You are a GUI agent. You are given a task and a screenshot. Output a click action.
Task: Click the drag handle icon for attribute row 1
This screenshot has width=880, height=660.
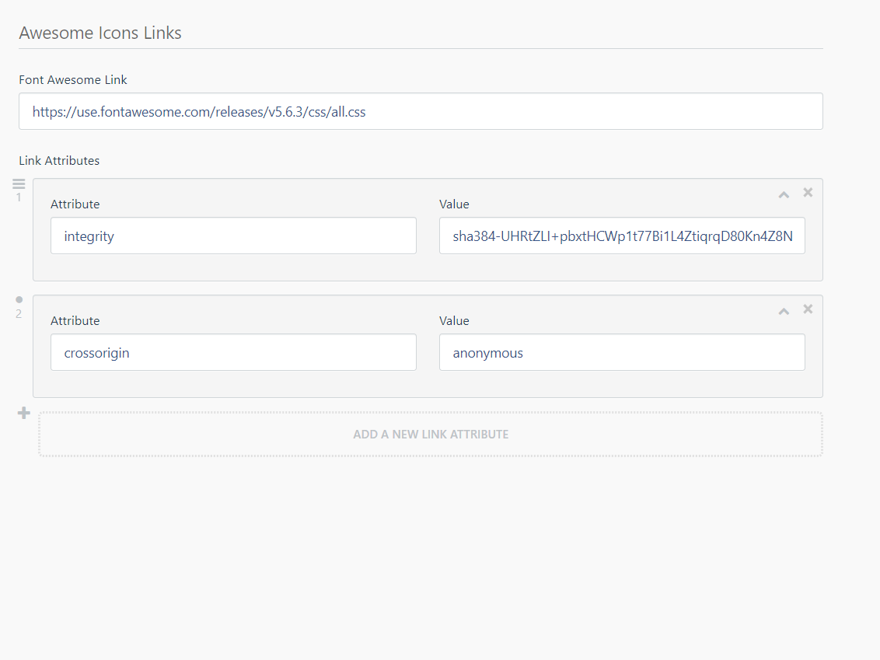pyautogui.click(x=19, y=183)
